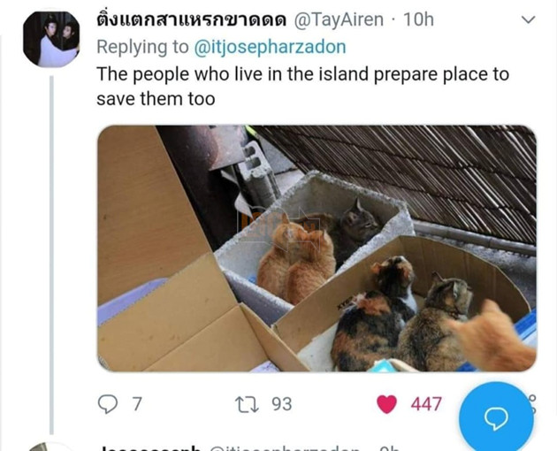This screenshot has height=451, width=557.
Task: Open the next reply's handle at bottom
Action: [284, 448]
